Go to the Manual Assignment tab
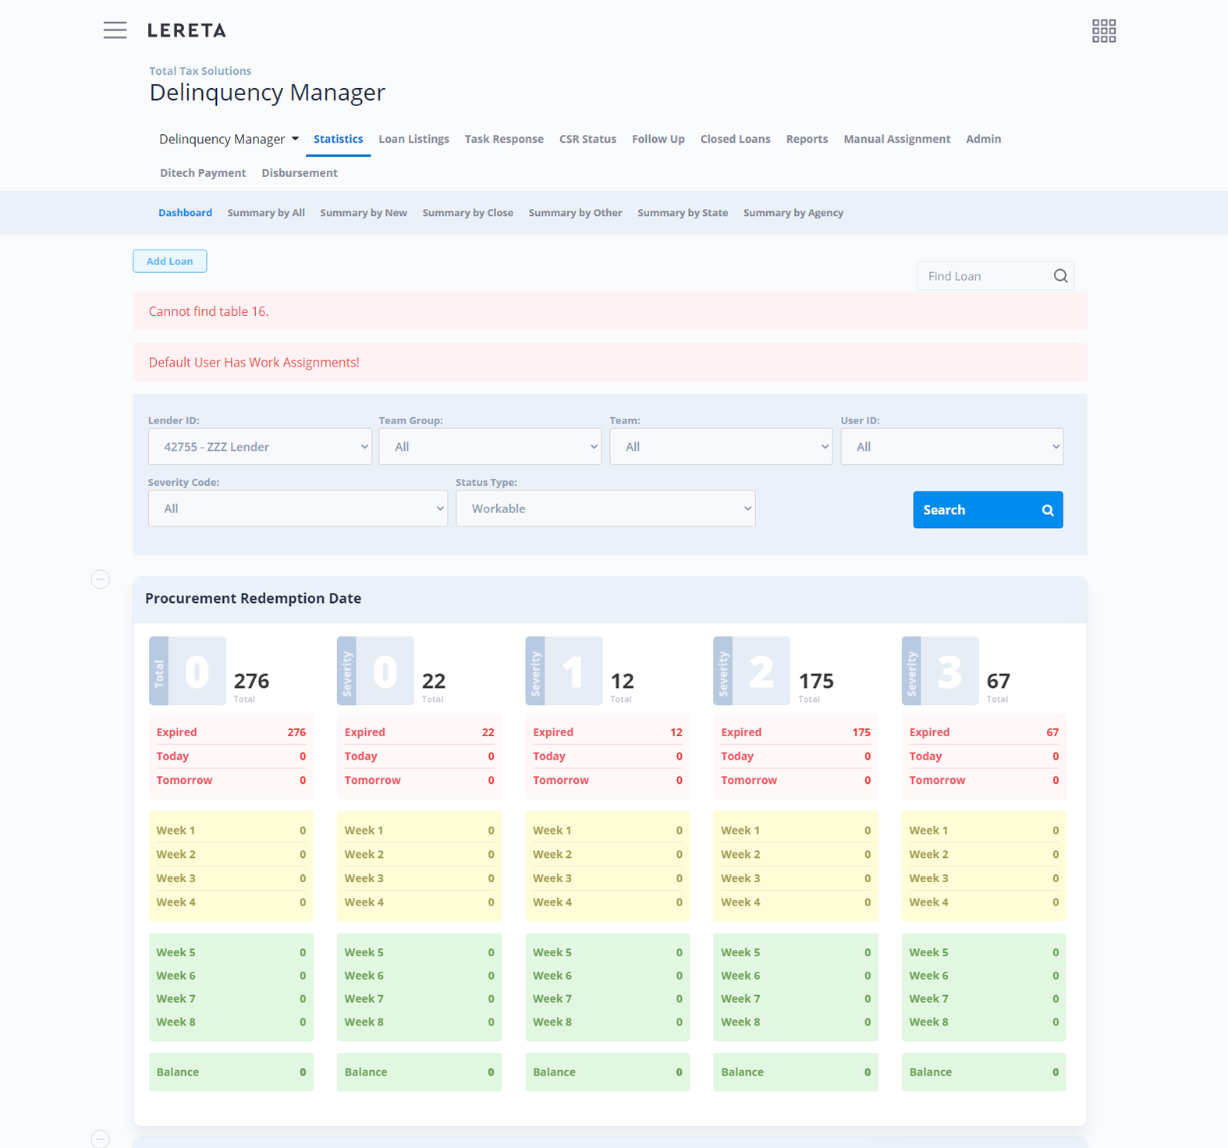Viewport: 1228px width, 1148px height. [896, 139]
